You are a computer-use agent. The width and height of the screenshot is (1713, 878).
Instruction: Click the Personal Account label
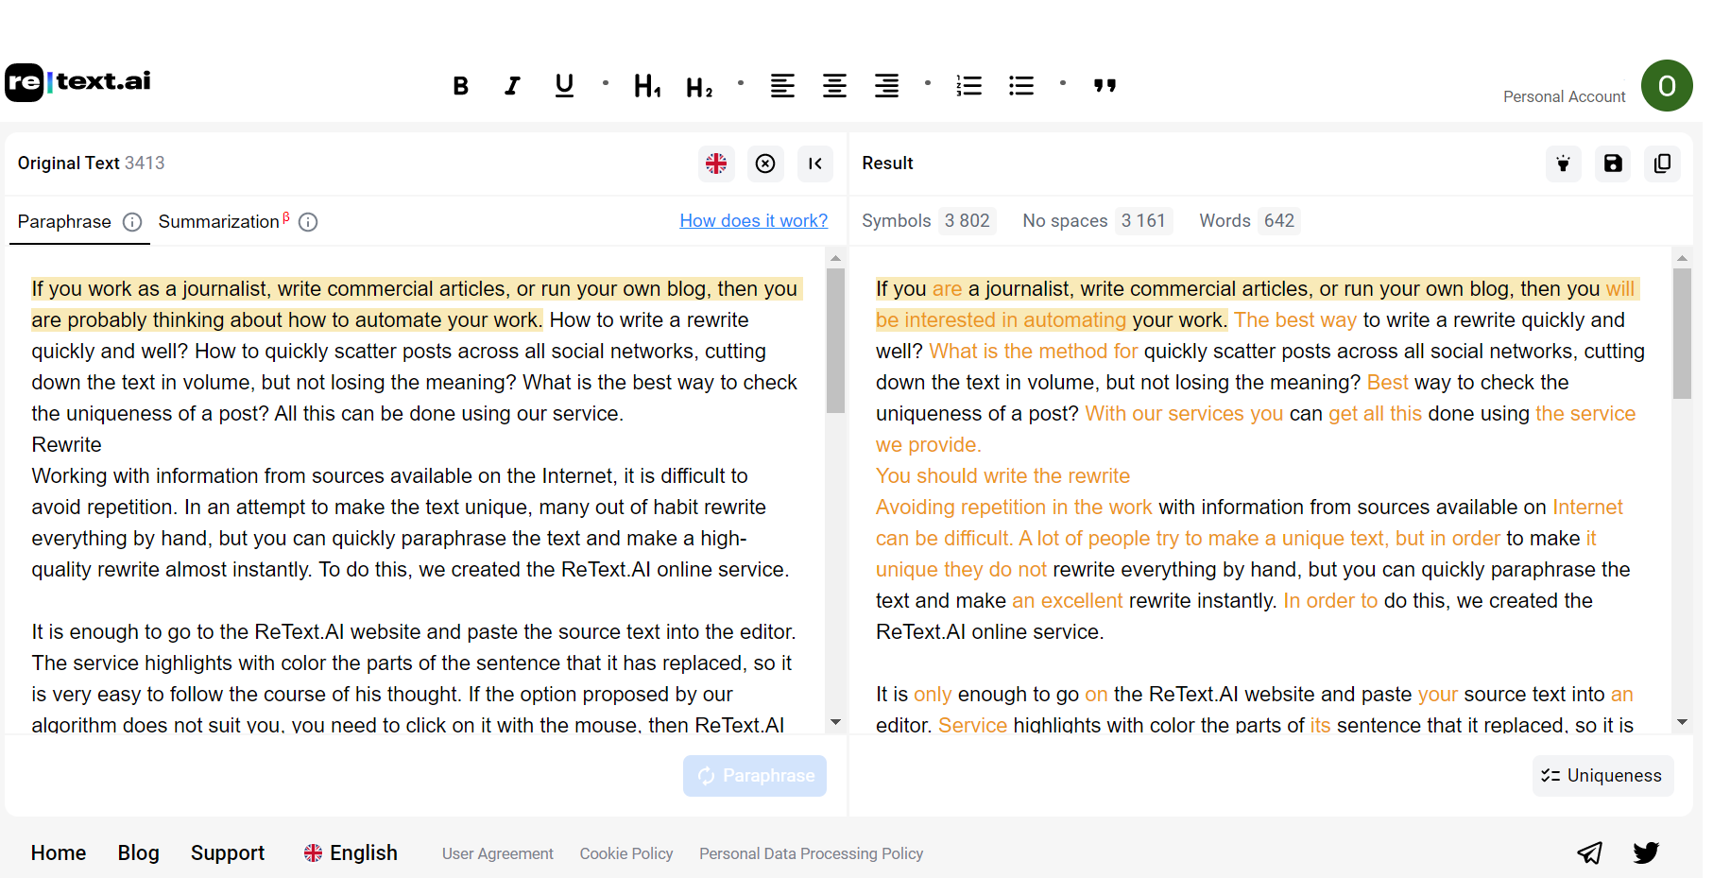(1564, 96)
